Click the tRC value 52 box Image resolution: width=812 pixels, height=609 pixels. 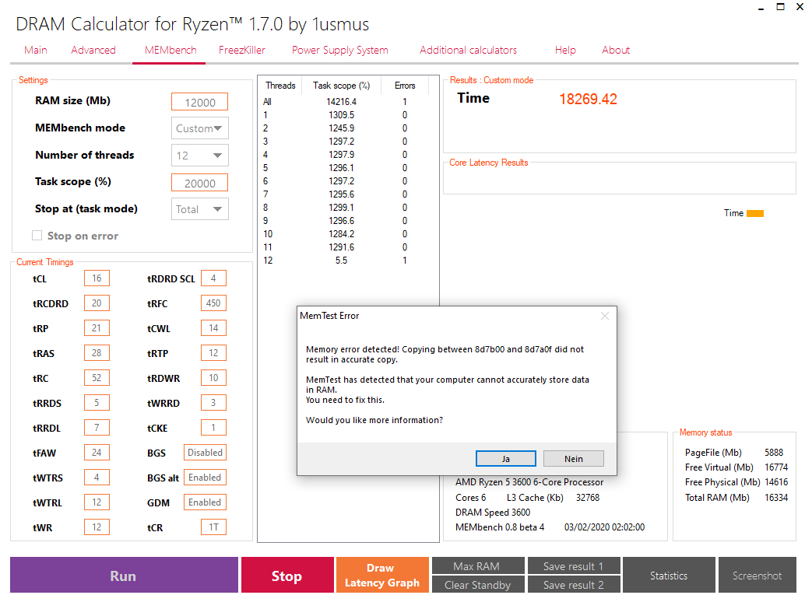coord(97,378)
